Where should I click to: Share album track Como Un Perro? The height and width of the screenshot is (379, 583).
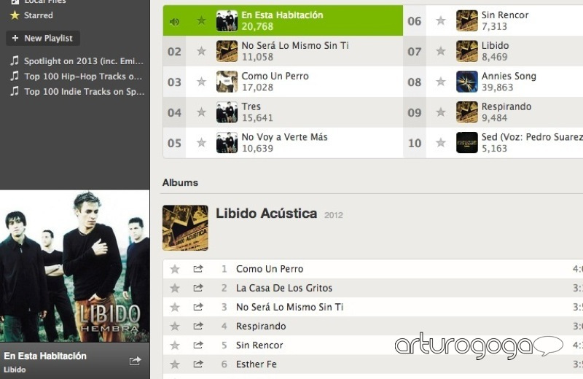(x=198, y=268)
